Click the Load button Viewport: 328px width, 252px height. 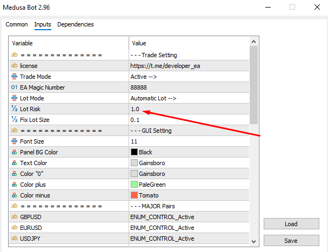point(291,224)
